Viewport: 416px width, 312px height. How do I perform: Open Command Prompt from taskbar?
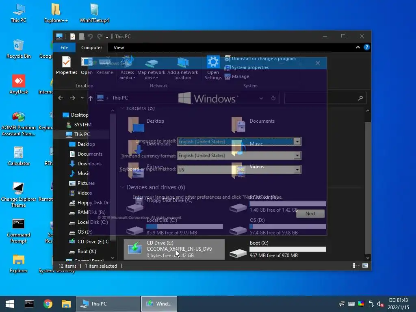(x=29, y=304)
